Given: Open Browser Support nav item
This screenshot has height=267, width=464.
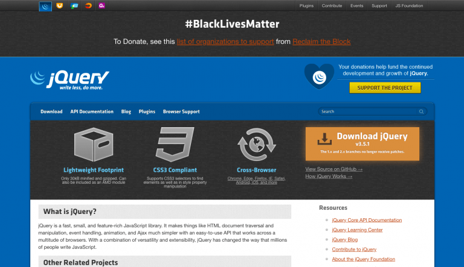Looking at the screenshot, I should coord(181,112).
